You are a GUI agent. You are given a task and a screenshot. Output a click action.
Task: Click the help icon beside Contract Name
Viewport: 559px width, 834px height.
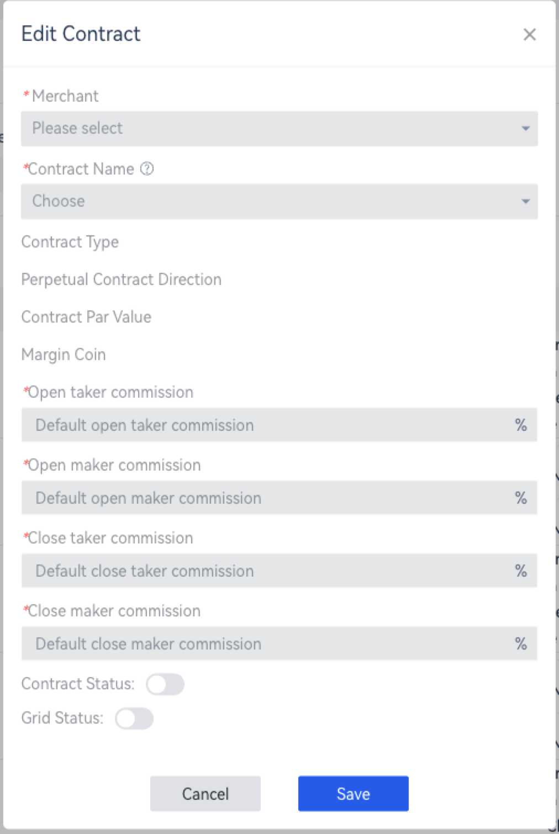147,169
